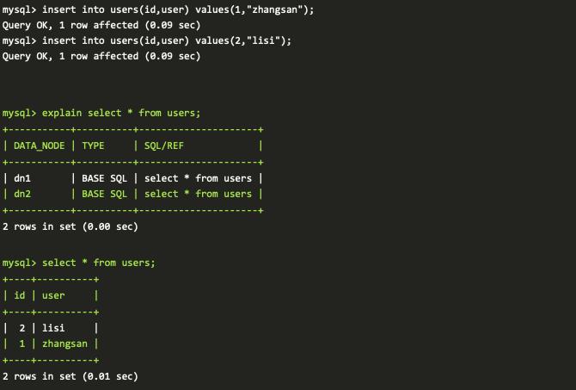Click the DATA_NODE column header
Image resolution: width=576 pixels, height=390 pixels.
coord(39,145)
